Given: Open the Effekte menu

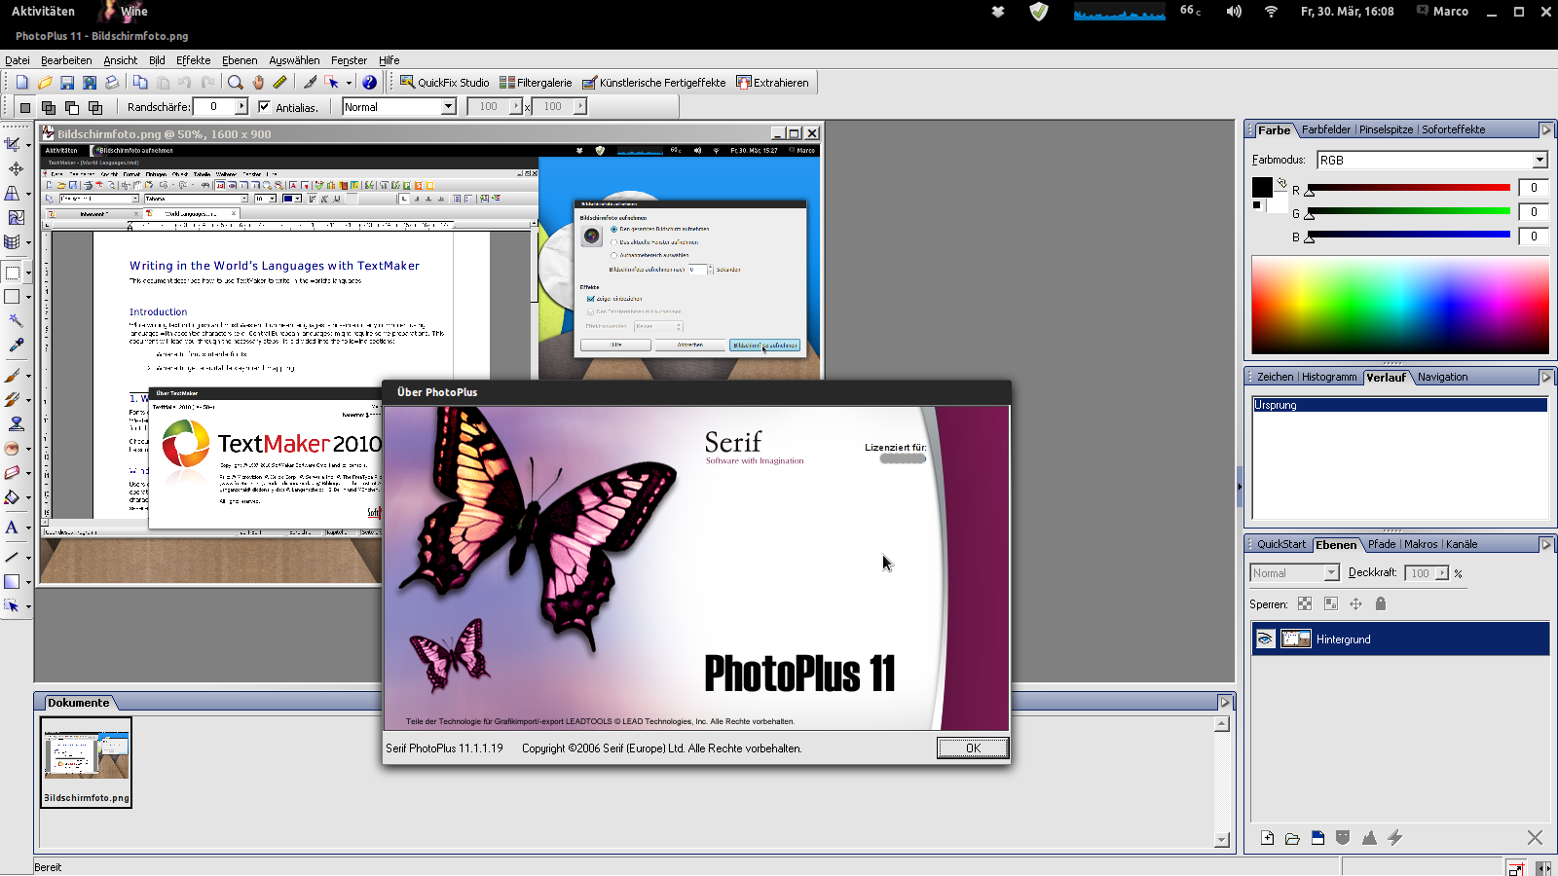Looking at the screenshot, I should click(193, 60).
